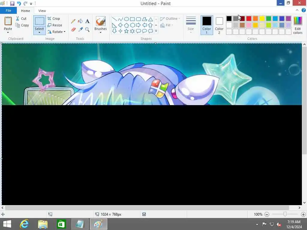Select the Text tool
307x230 pixels.
coord(87,21)
